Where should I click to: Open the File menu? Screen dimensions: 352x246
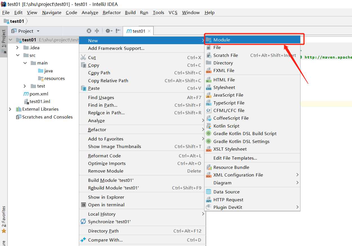6,12
